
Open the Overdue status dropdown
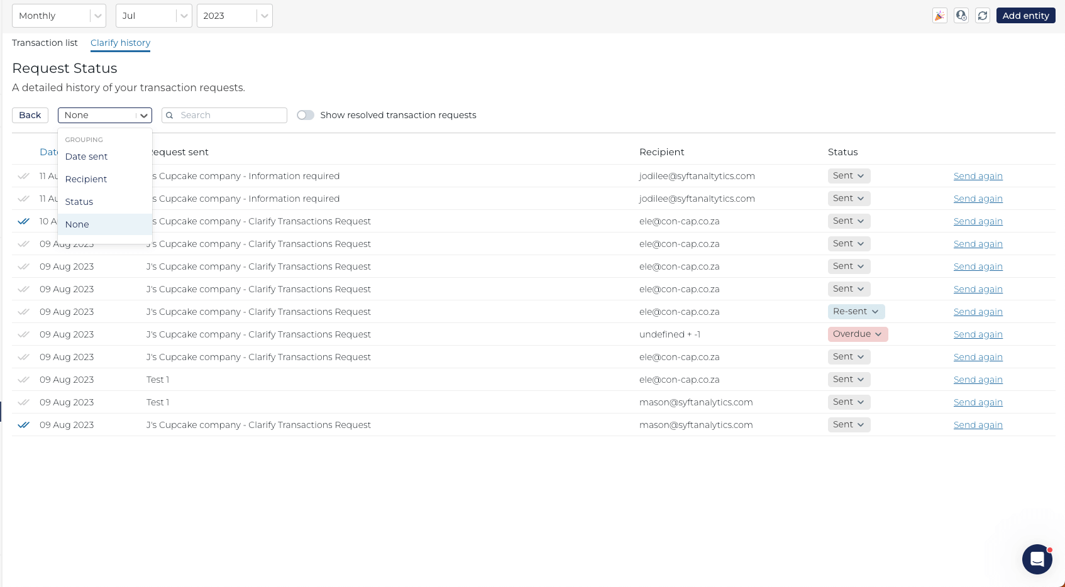(858, 334)
